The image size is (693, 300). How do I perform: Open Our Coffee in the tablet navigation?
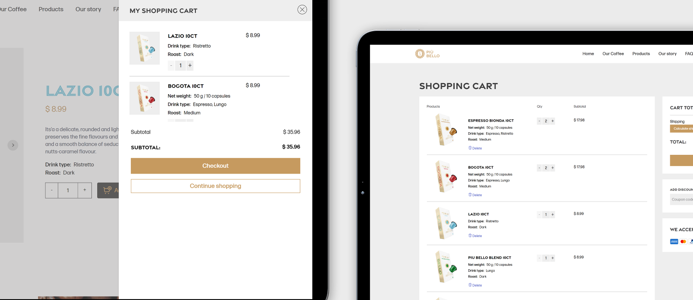pos(613,54)
